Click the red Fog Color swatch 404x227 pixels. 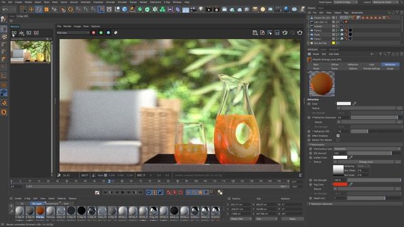340,184
